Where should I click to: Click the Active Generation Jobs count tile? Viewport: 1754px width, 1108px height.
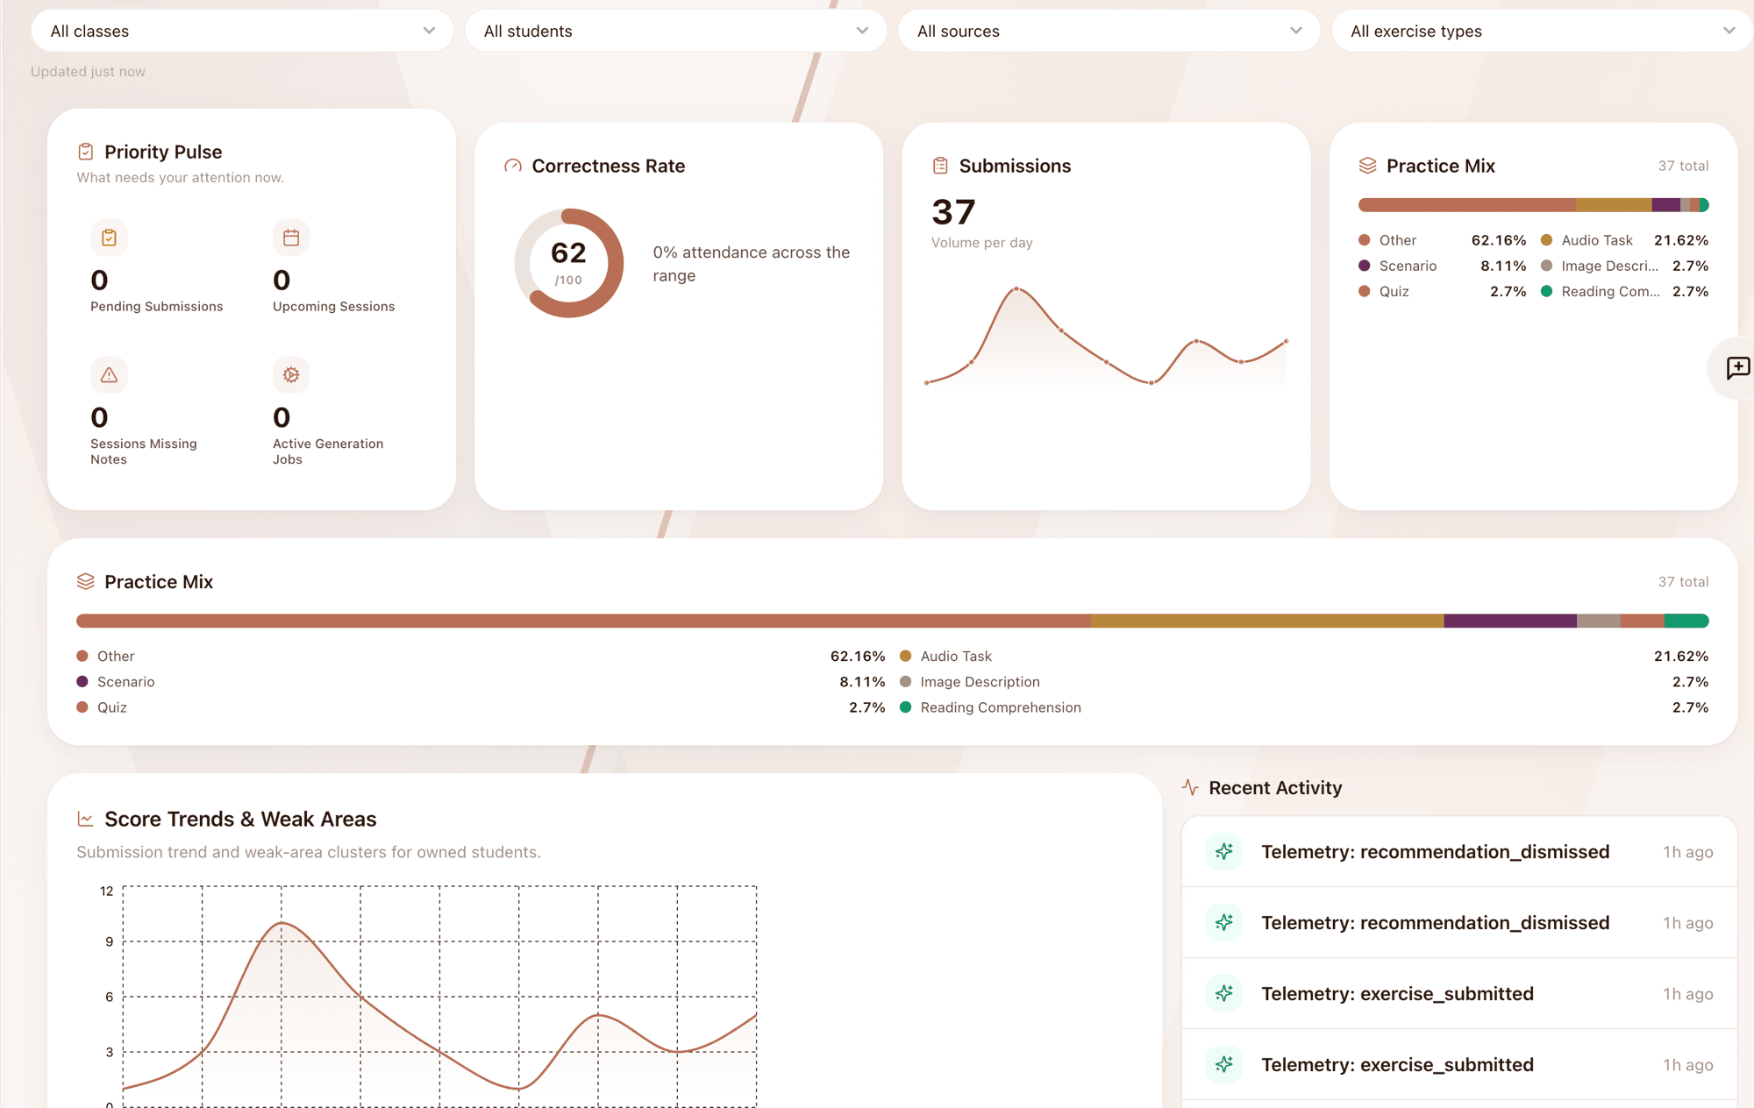(329, 411)
